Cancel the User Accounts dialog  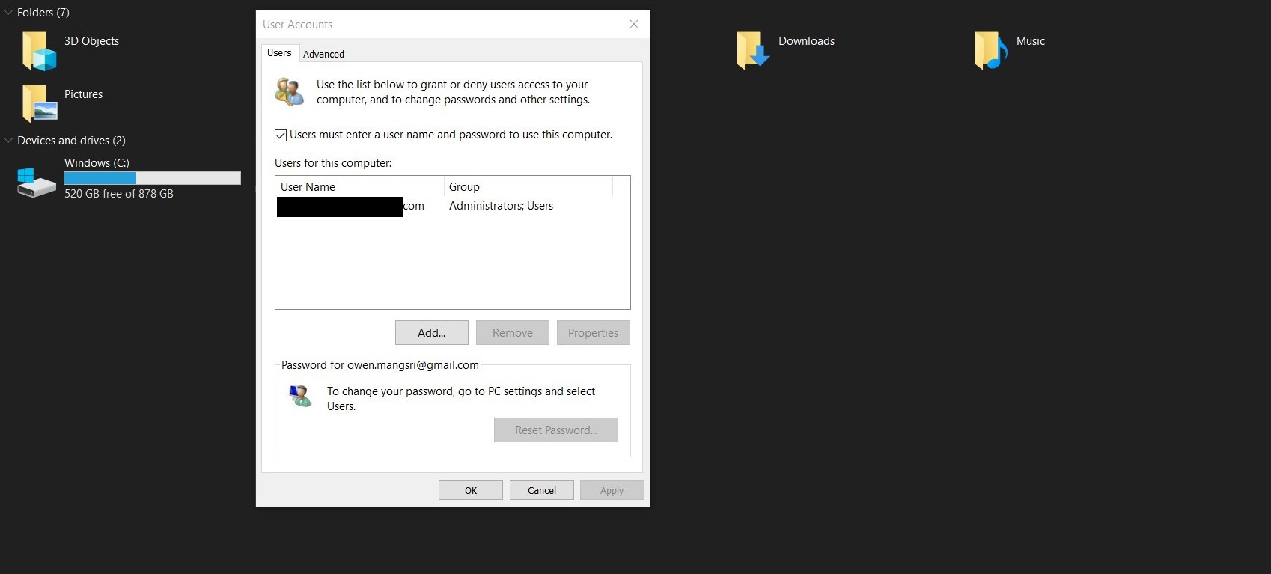[542, 490]
